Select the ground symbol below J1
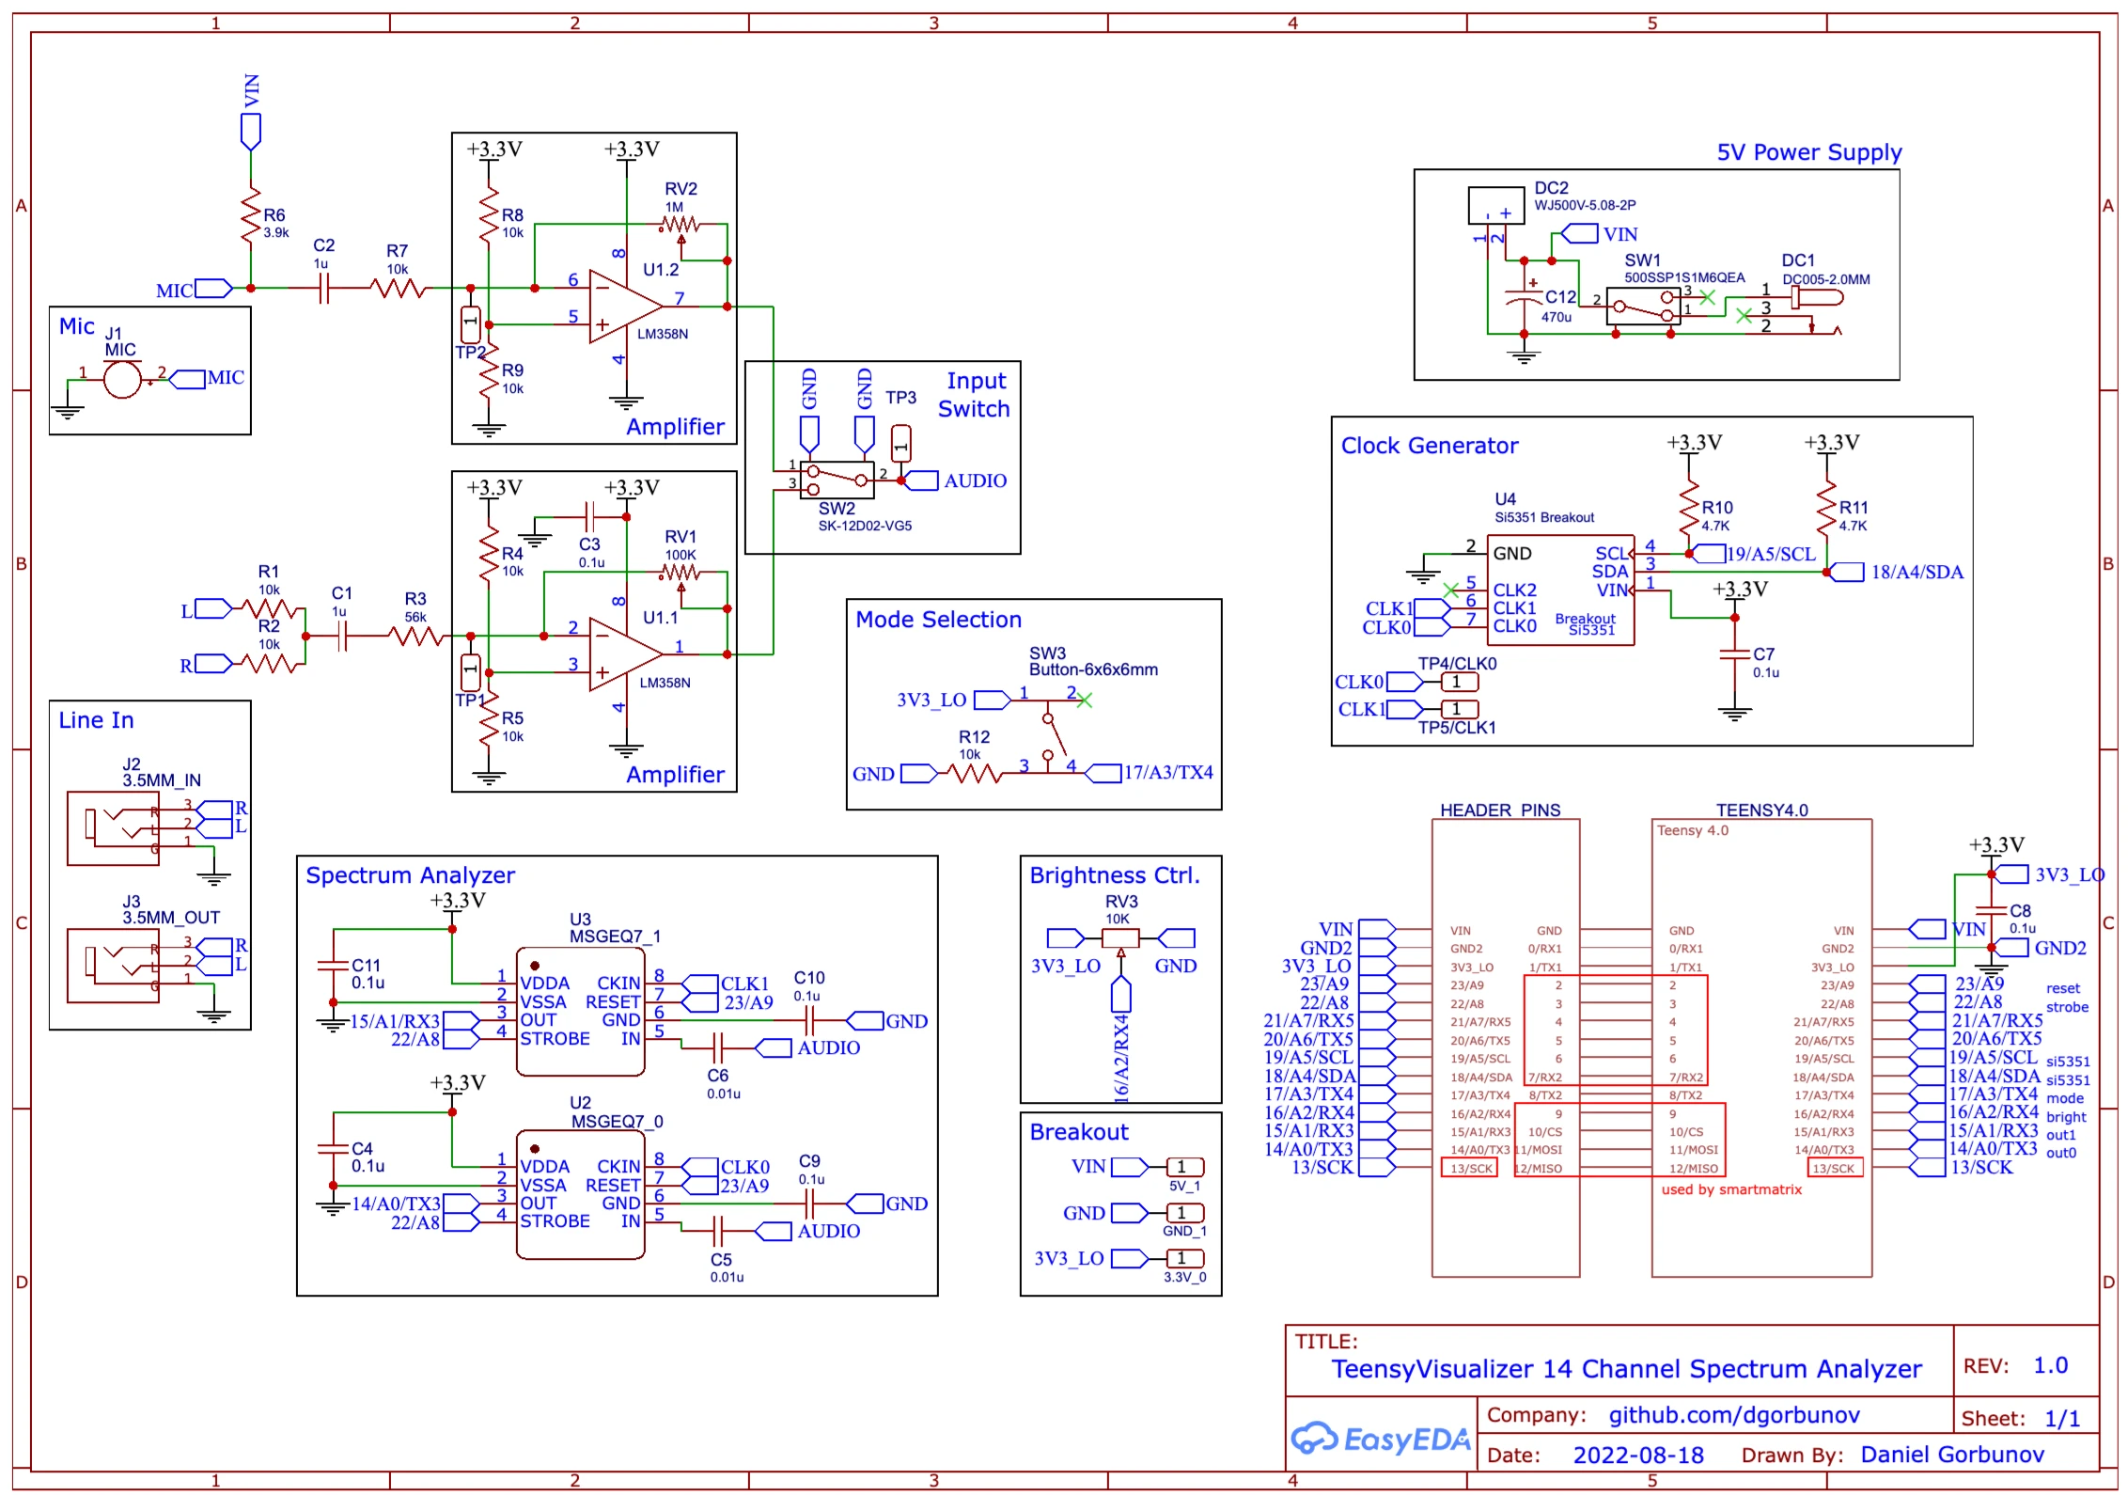This screenshot has width=2128, height=1495. pyautogui.click(x=69, y=409)
